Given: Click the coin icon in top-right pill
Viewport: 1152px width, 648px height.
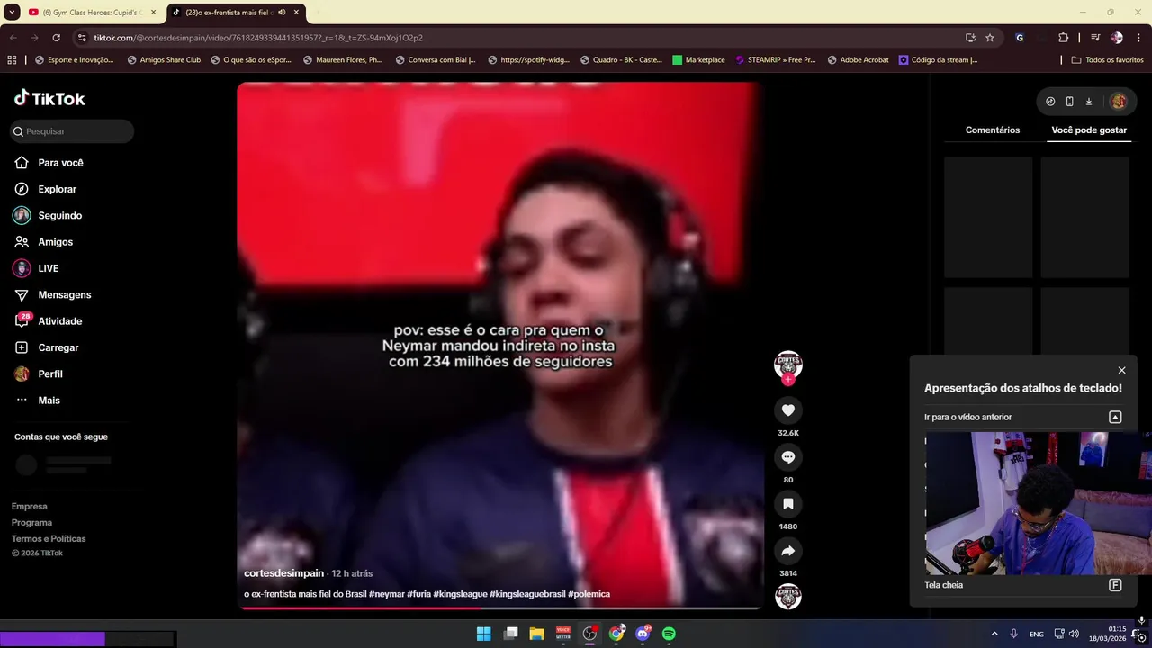Looking at the screenshot, I should point(1050,102).
